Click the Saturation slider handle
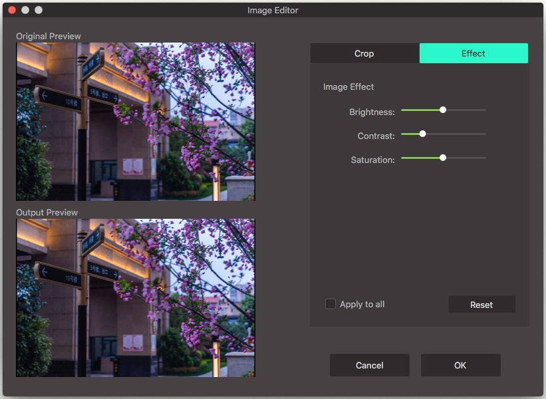The image size is (546, 399). [443, 158]
